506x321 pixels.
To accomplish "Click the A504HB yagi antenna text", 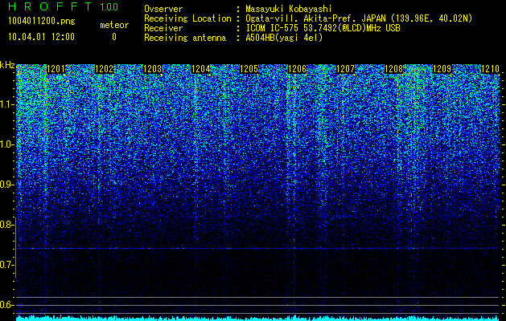I will 284,38.
